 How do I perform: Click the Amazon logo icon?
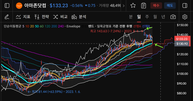point(19,5)
